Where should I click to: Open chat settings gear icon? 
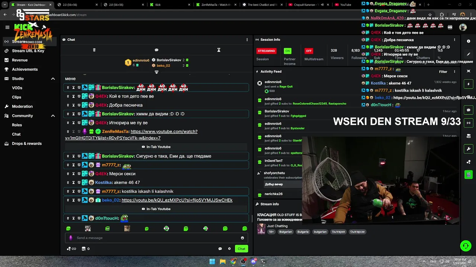pyautogui.click(x=229, y=249)
